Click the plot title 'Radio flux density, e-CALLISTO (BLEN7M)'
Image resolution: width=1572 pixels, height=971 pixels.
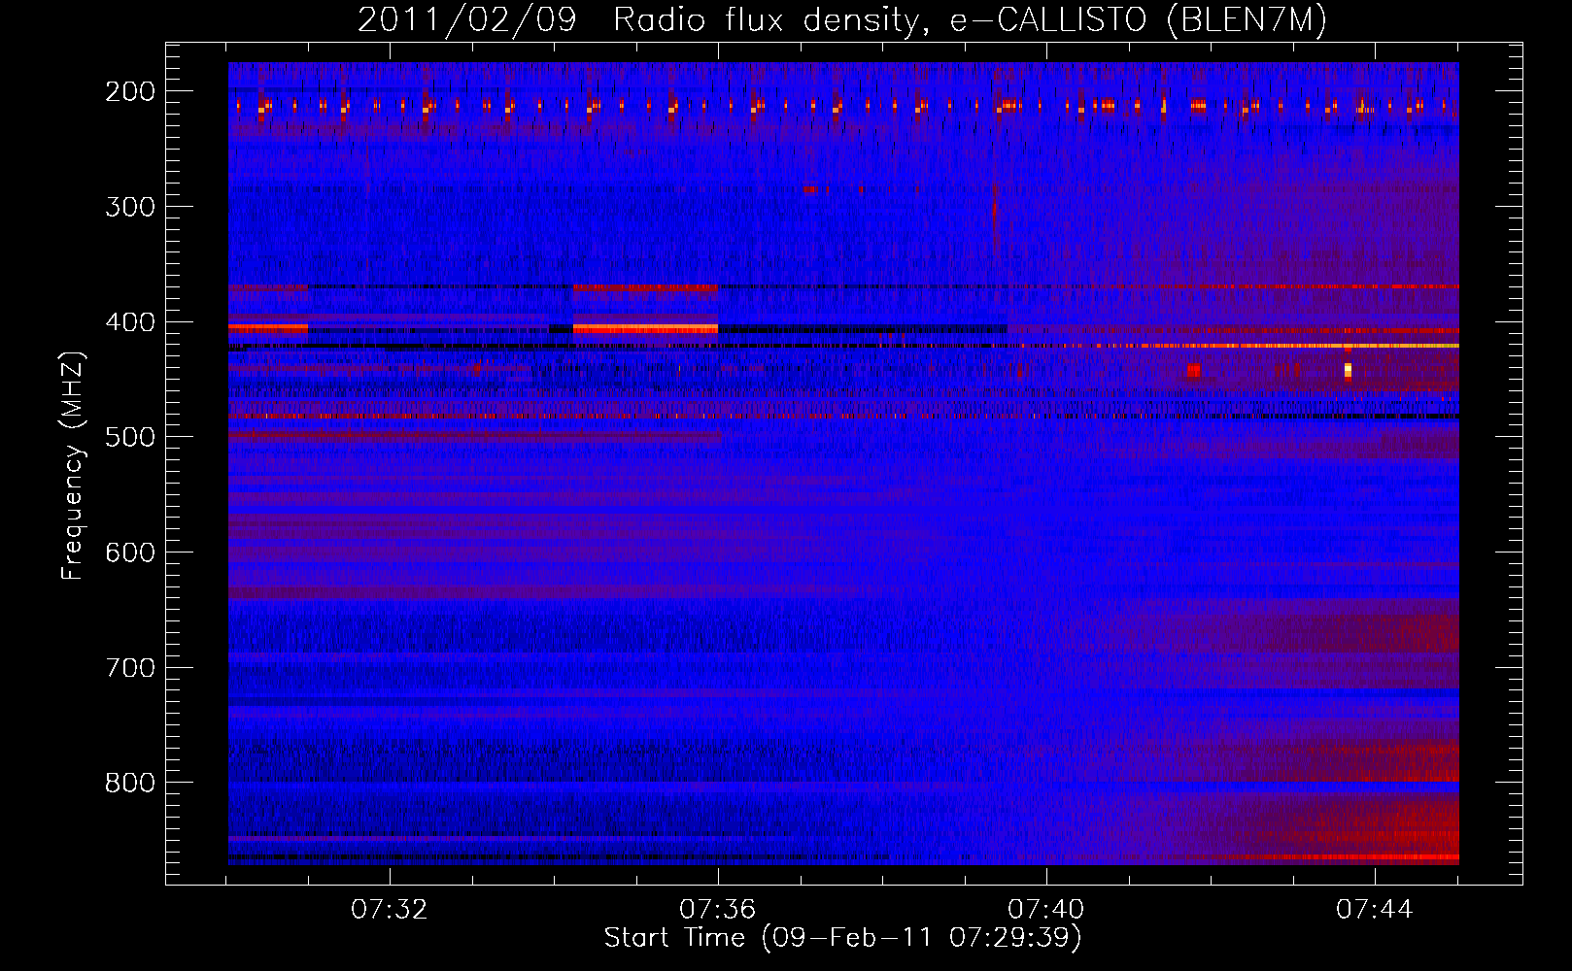pos(970,20)
